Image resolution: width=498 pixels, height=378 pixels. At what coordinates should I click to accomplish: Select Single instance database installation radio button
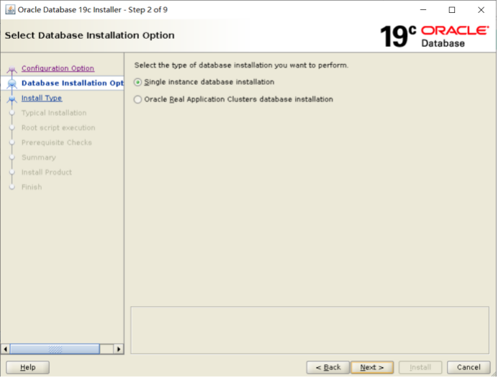(137, 82)
